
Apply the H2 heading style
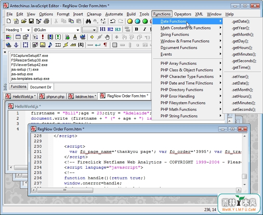tap(110, 29)
